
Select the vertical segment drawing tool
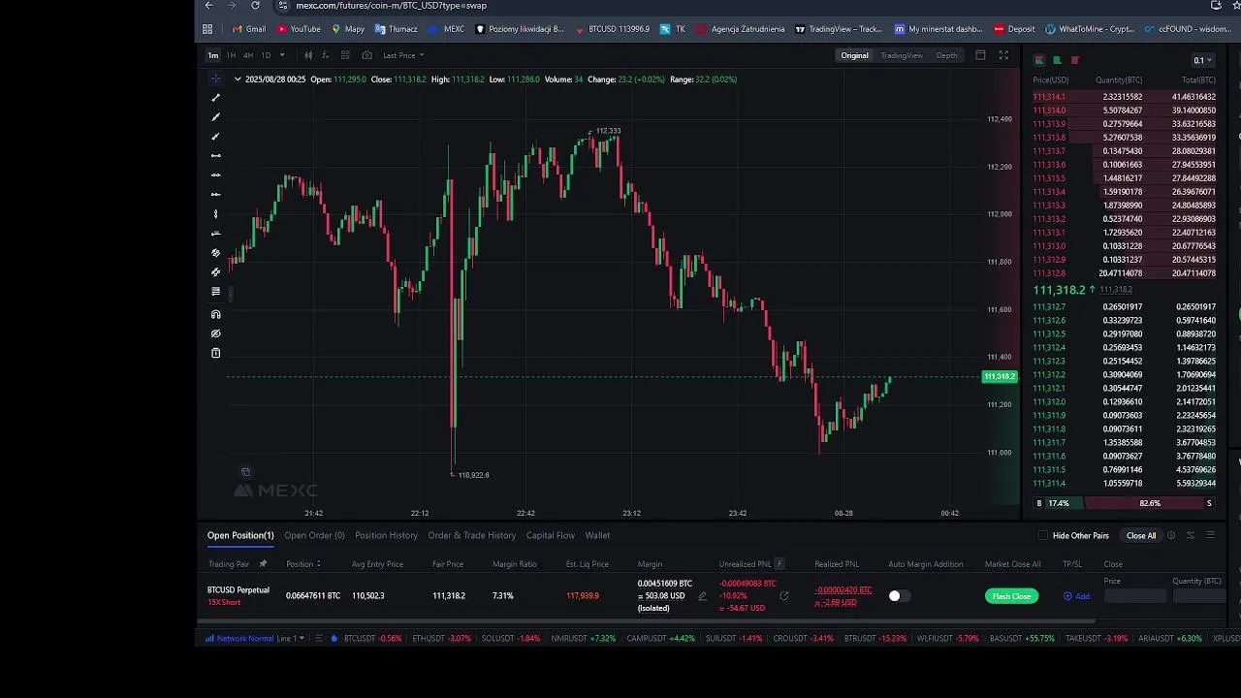point(215,214)
